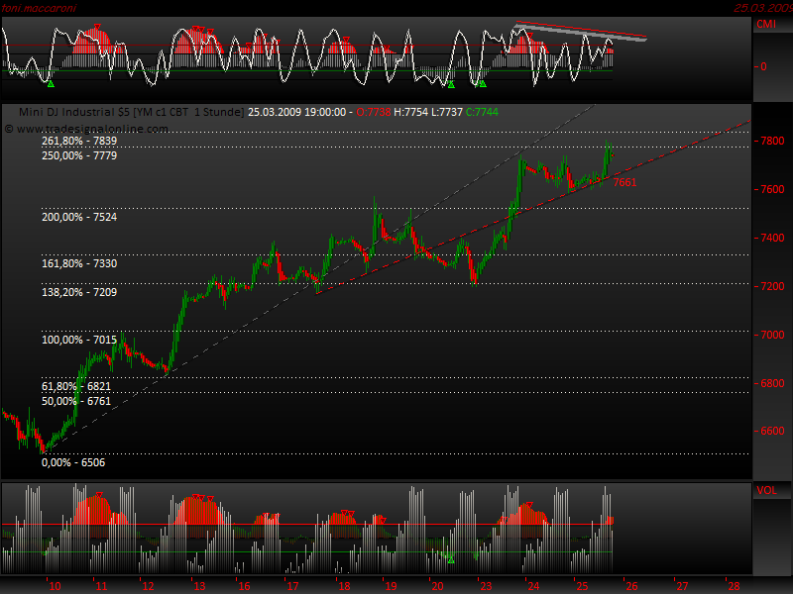
Task: Click the high value 'H:7754'
Action: (410, 112)
